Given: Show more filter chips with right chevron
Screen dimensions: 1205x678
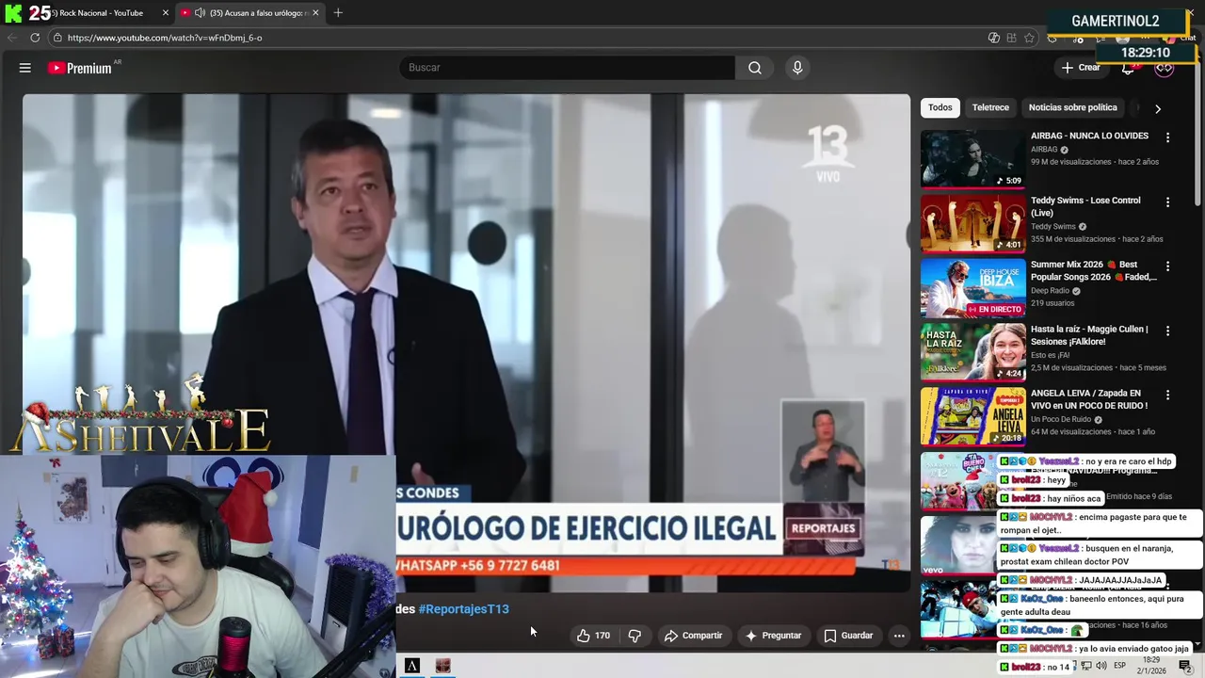Looking at the screenshot, I should point(1158,108).
